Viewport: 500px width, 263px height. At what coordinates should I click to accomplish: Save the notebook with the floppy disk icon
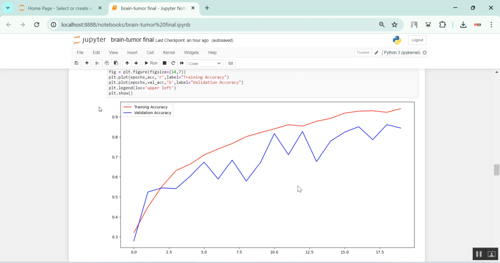(x=76, y=63)
